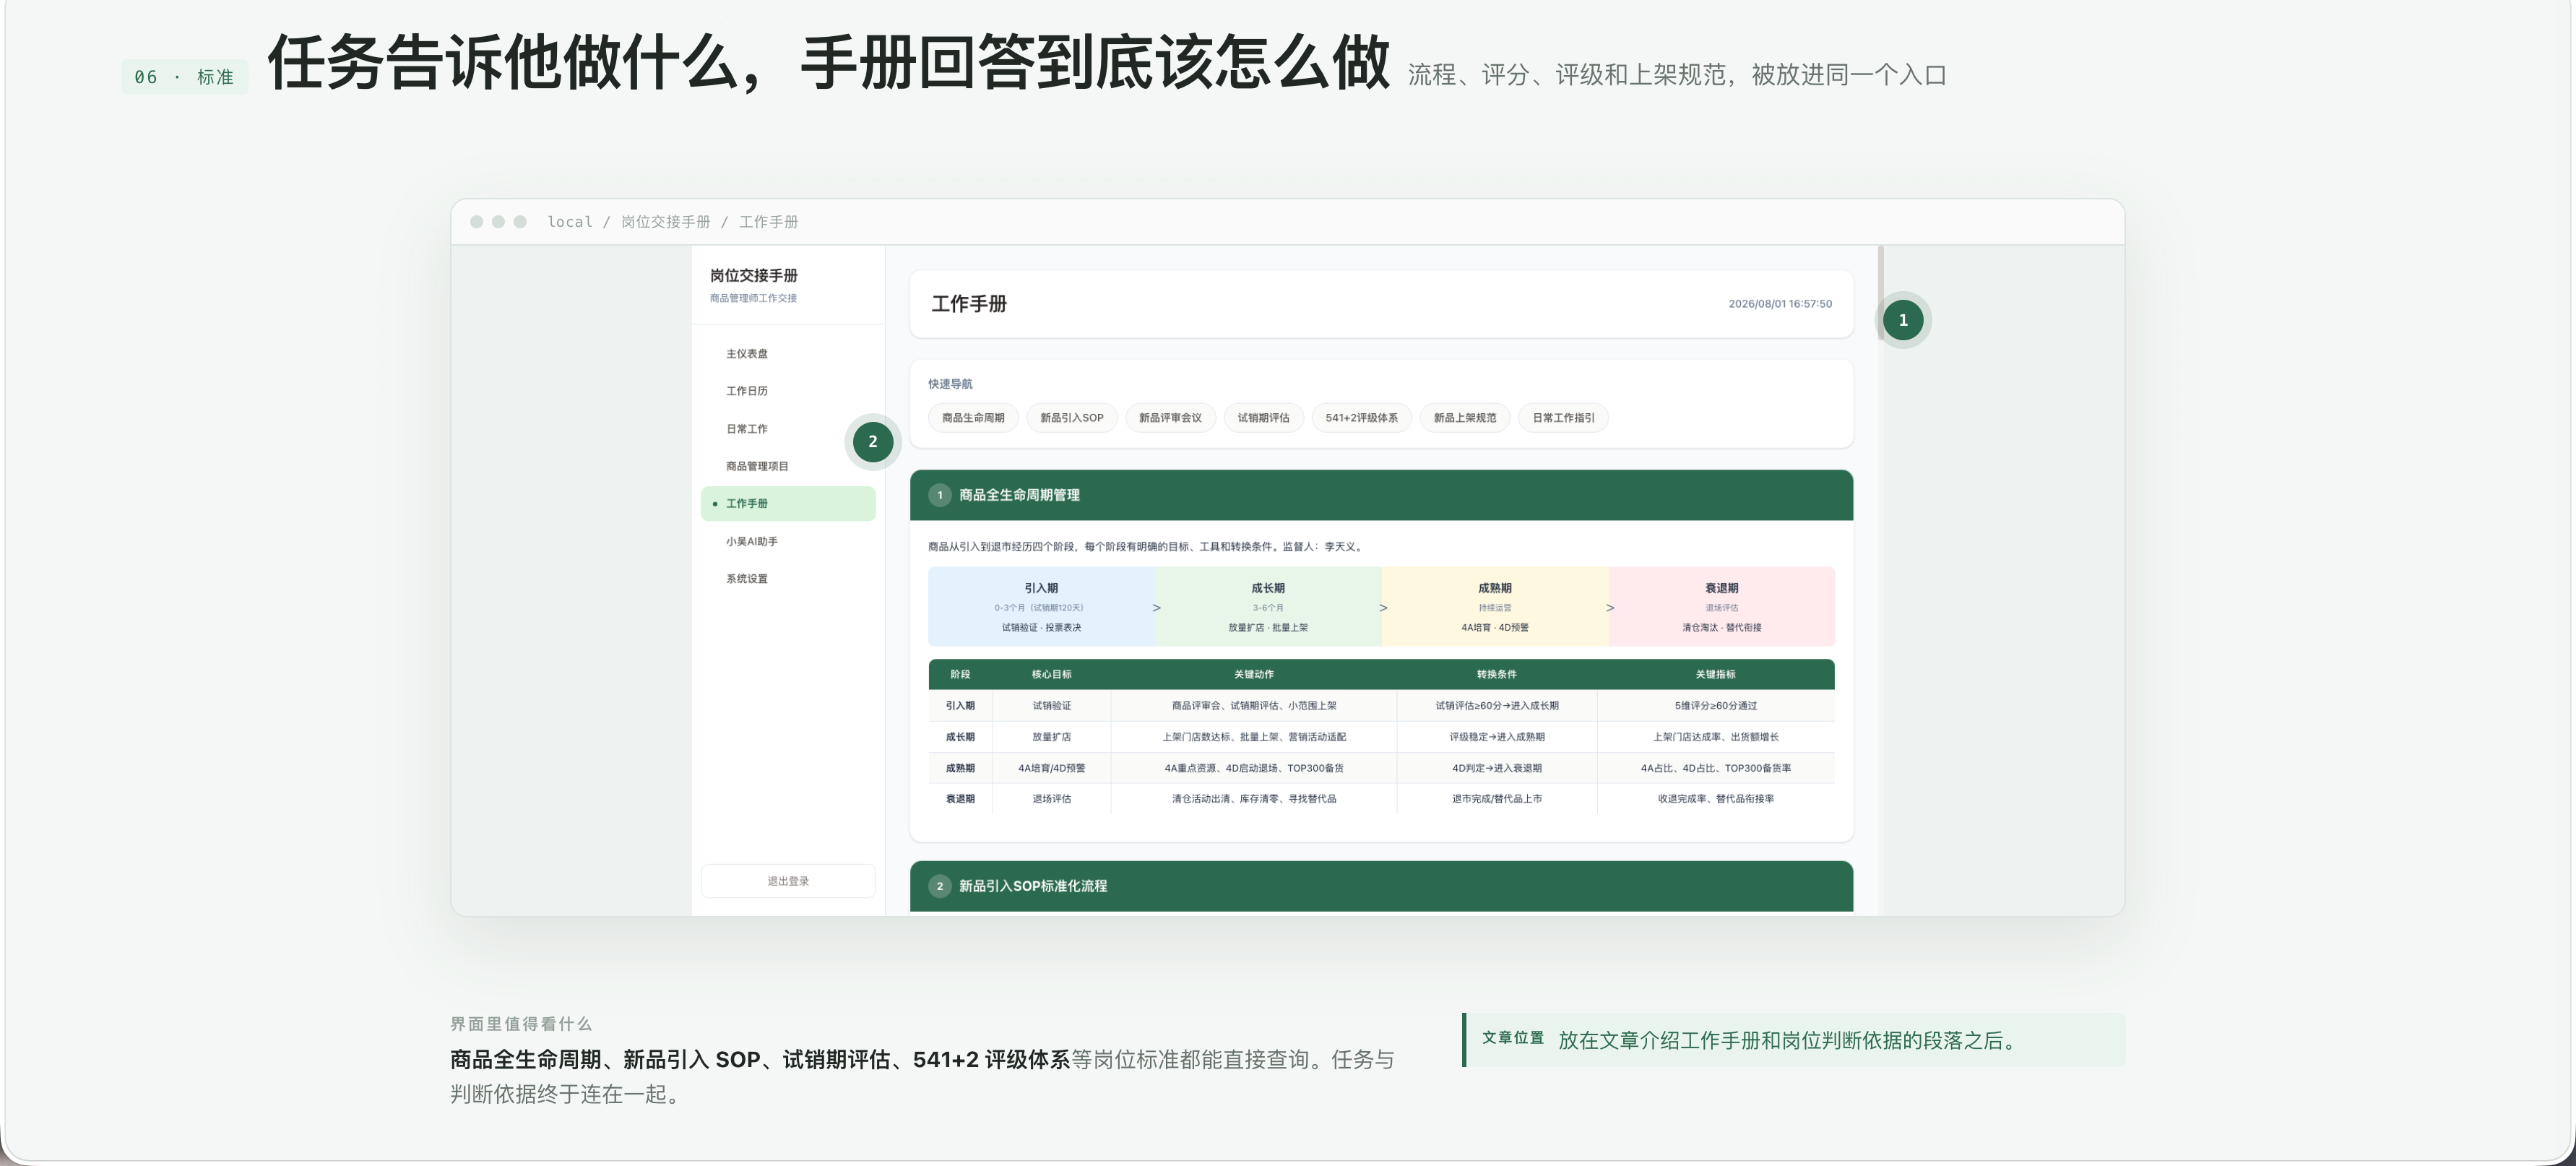Open 新品上架规范 quick nav chip
2576x1166 pixels.
click(x=1465, y=418)
